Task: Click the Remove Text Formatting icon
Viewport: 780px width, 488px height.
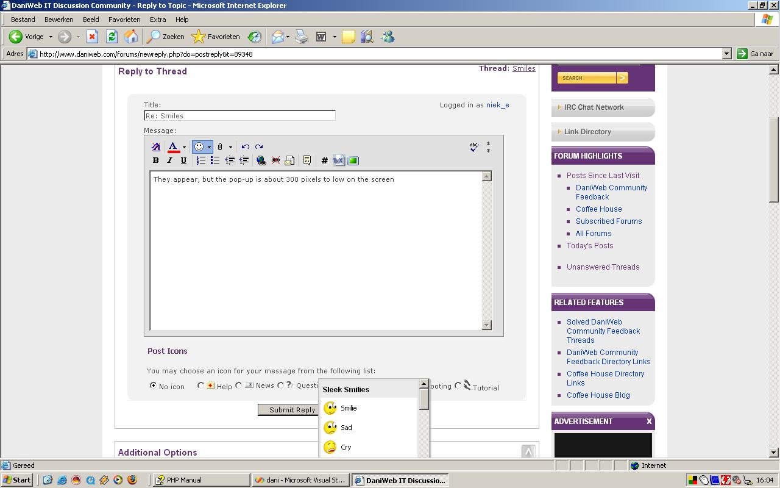Action: [156, 147]
